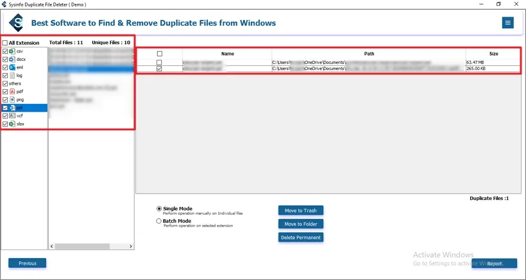Viewport: 526px width, 280px height.
Task: Click the pdf file type icon
Action: 12,92
